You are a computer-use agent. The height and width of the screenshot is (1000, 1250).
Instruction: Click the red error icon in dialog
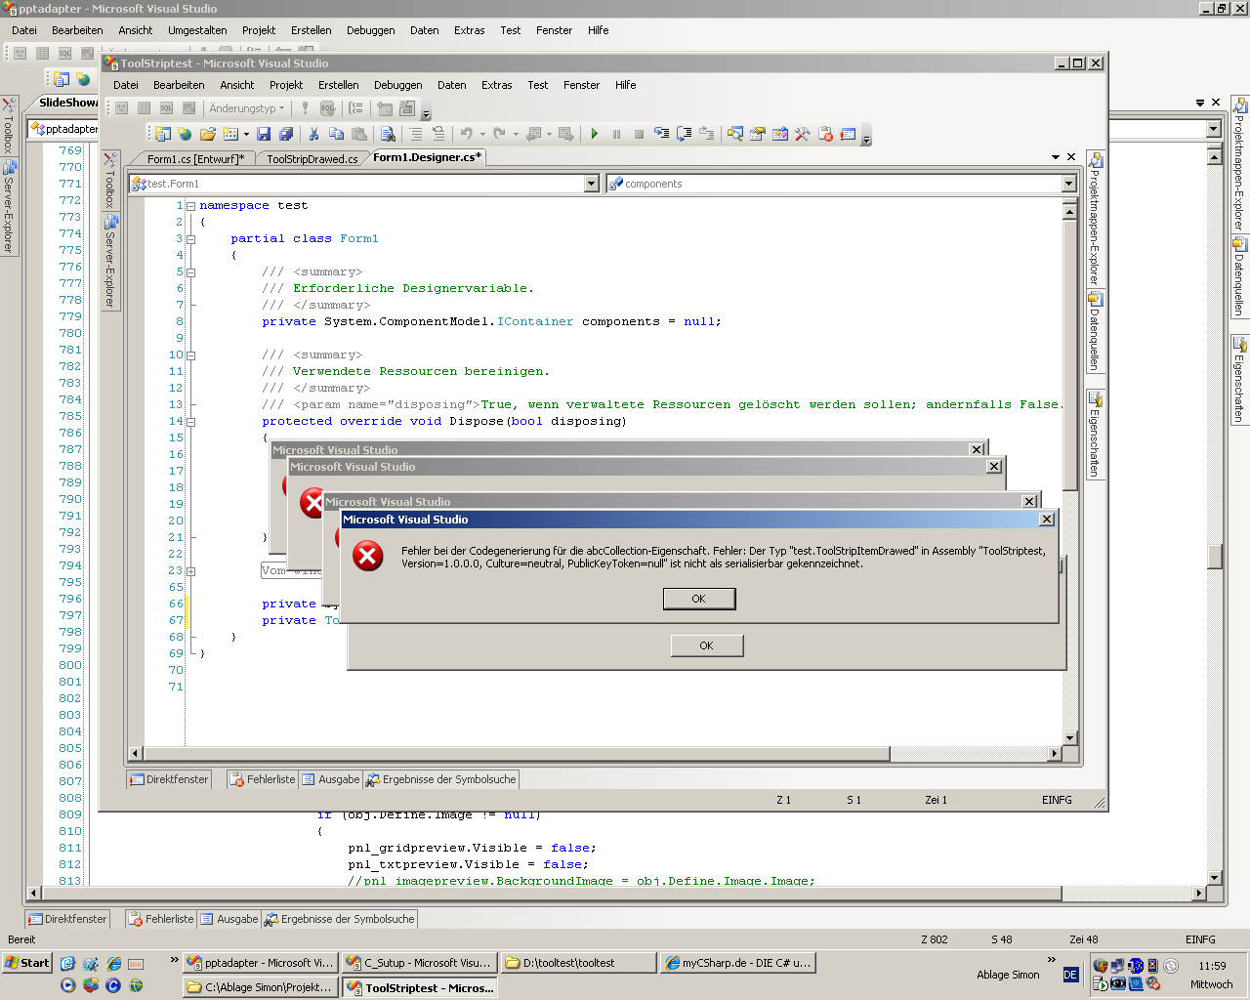[x=368, y=557]
